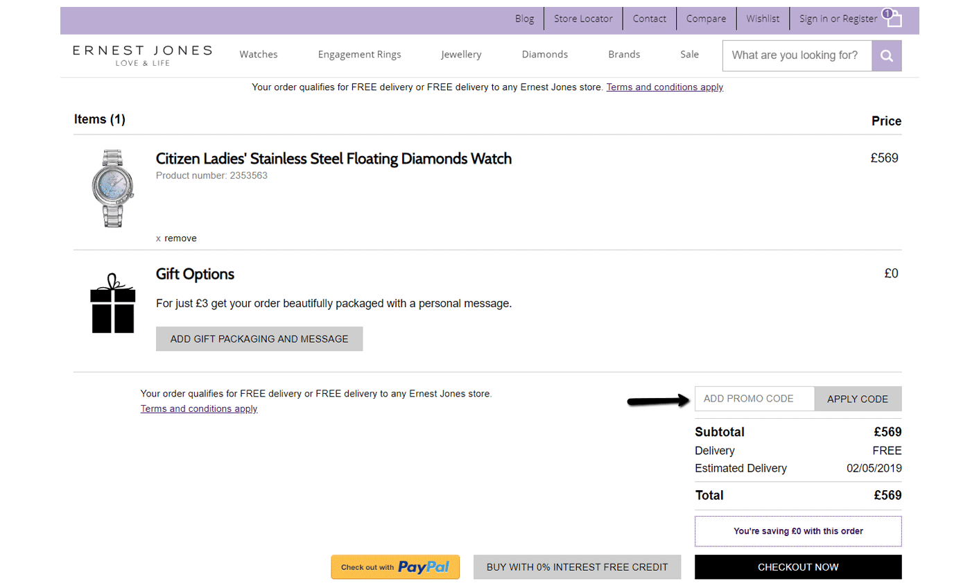Open the Watches menu
Image resolution: width=979 pixels, height=588 pixels.
[258, 54]
